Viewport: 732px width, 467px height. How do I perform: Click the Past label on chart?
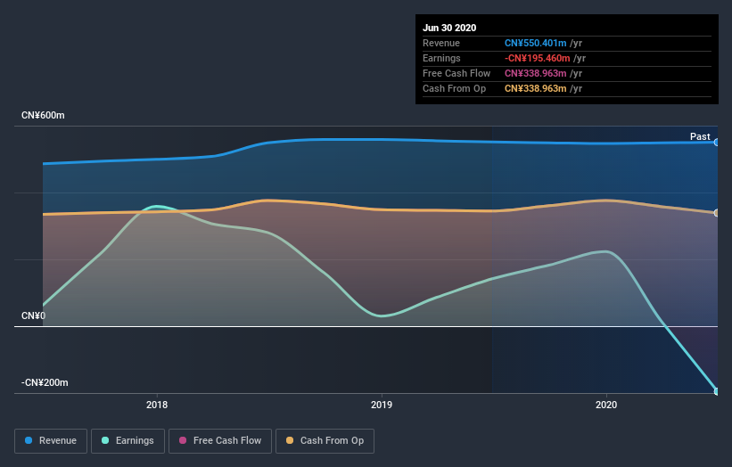(700, 136)
